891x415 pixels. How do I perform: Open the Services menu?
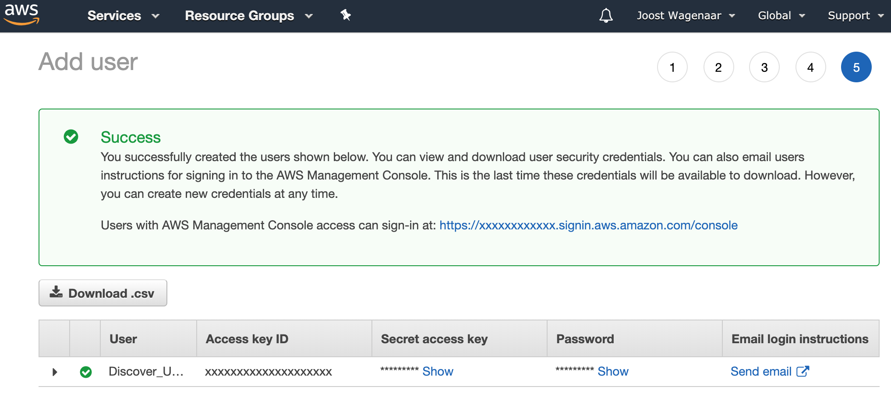pos(123,16)
